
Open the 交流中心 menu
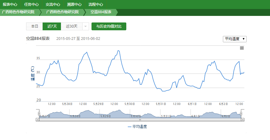click(53, 4)
